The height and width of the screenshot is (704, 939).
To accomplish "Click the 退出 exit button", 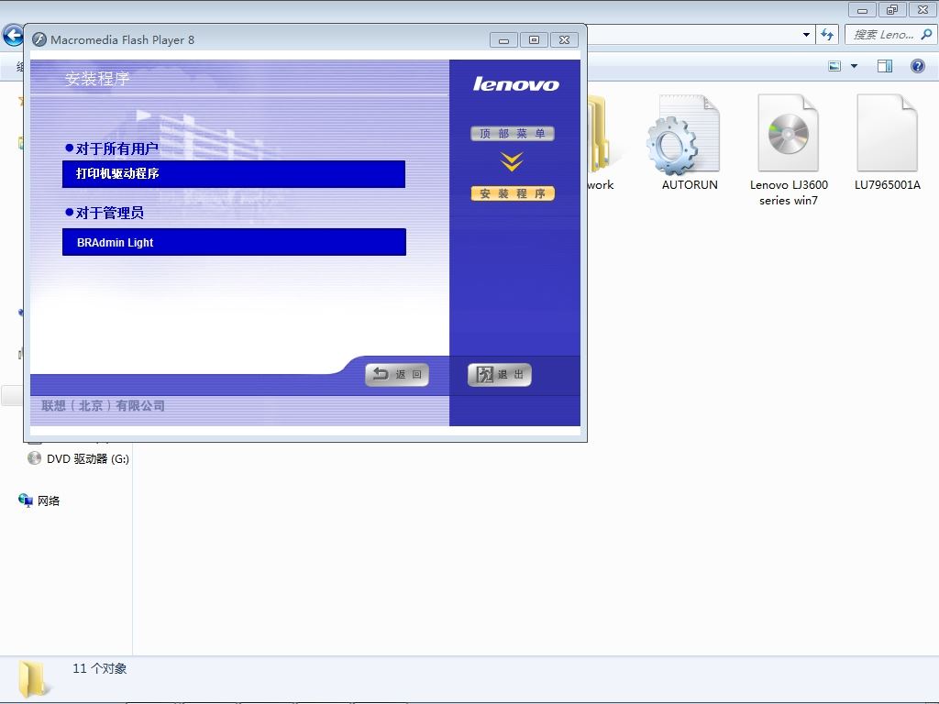I will (x=500, y=375).
